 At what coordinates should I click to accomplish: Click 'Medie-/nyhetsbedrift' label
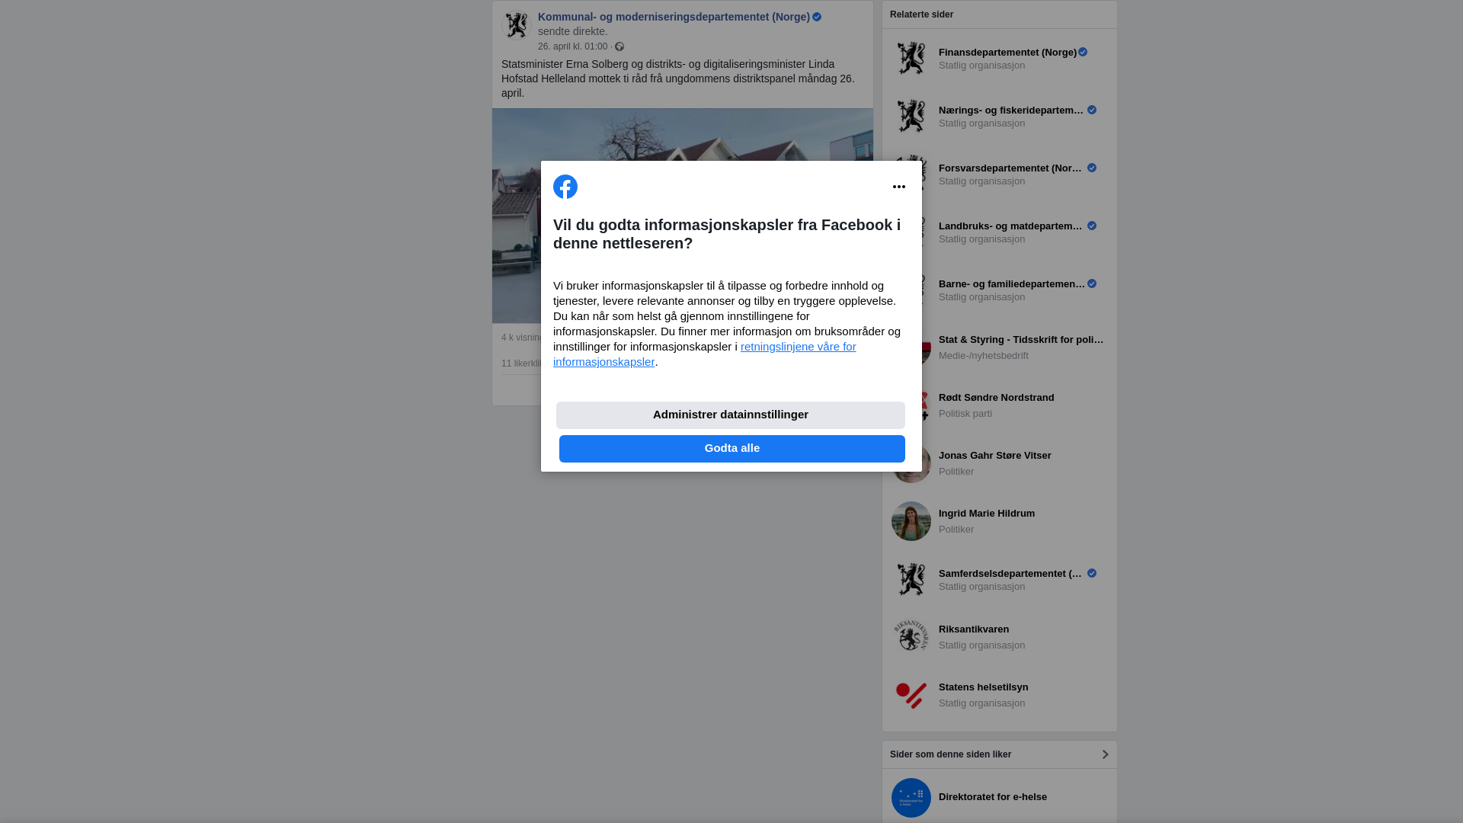984,356
